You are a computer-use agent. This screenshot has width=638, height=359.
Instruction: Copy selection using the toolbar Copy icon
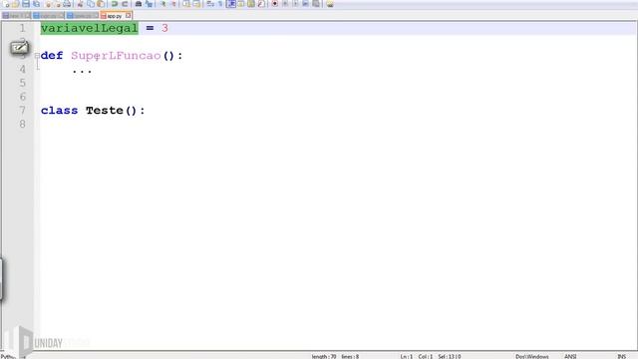pyautogui.click(x=91, y=4)
